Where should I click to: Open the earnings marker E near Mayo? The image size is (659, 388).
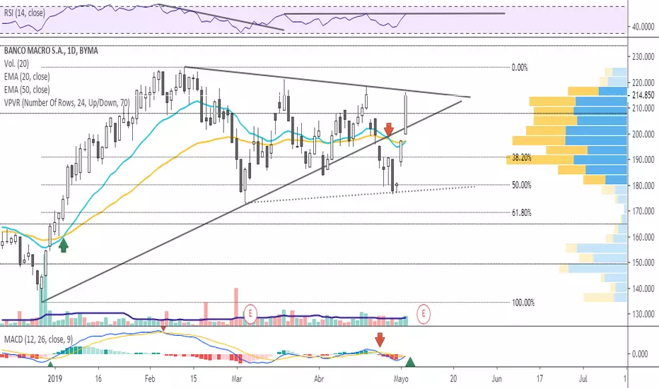pos(424,314)
